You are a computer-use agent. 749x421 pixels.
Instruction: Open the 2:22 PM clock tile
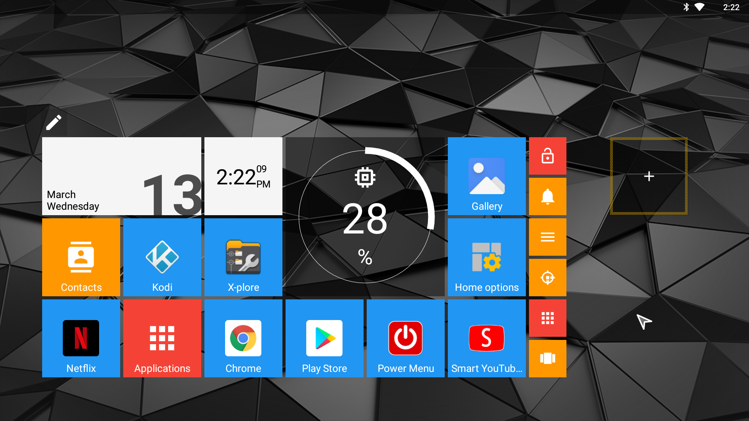pyautogui.click(x=243, y=176)
